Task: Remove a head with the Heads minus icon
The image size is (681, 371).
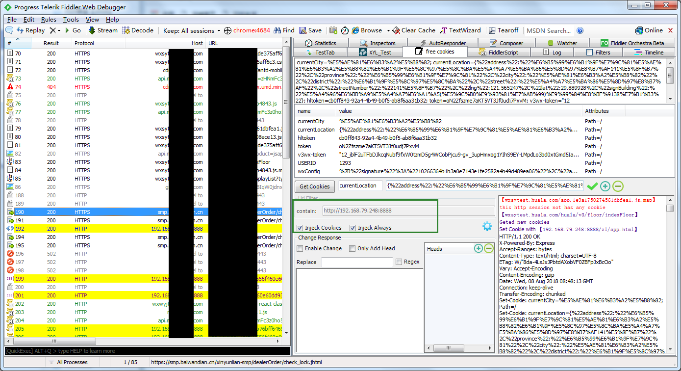Action: point(488,248)
